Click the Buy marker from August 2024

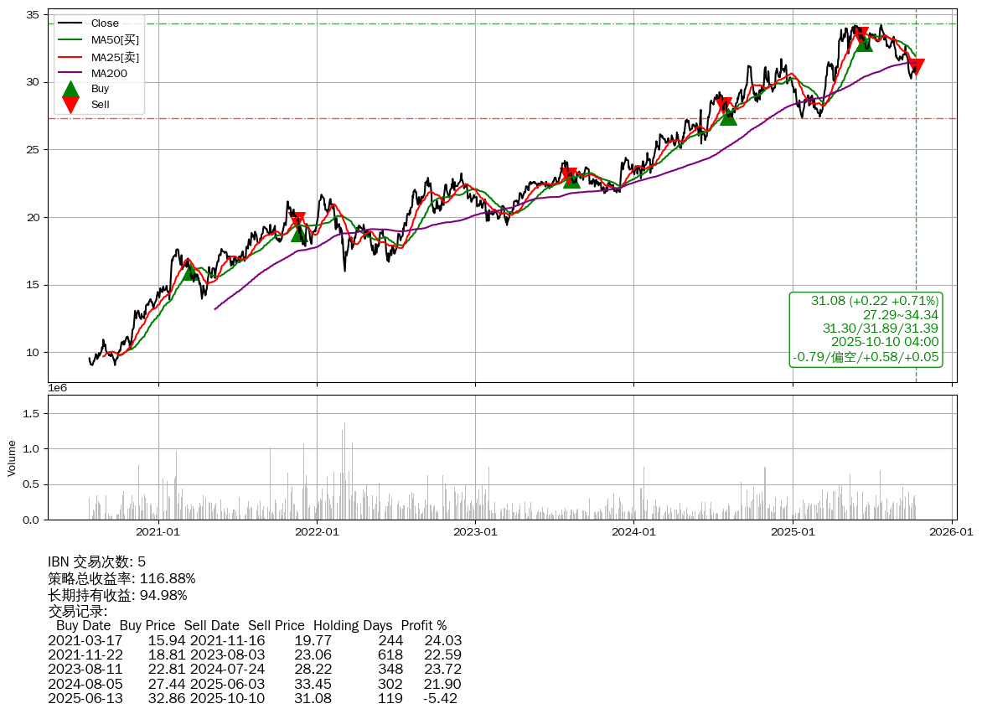click(x=729, y=116)
